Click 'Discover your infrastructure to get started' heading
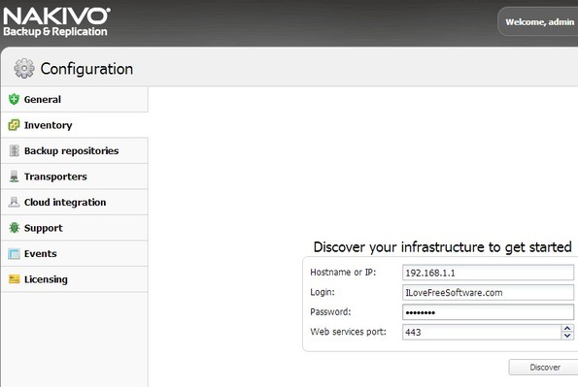This screenshot has height=387, width=578. click(442, 247)
